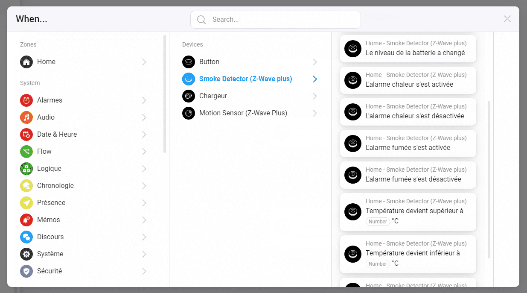Choose 'Le niveau de la batterie a changé'
The image size is (527, 293).
coord(408,49)
